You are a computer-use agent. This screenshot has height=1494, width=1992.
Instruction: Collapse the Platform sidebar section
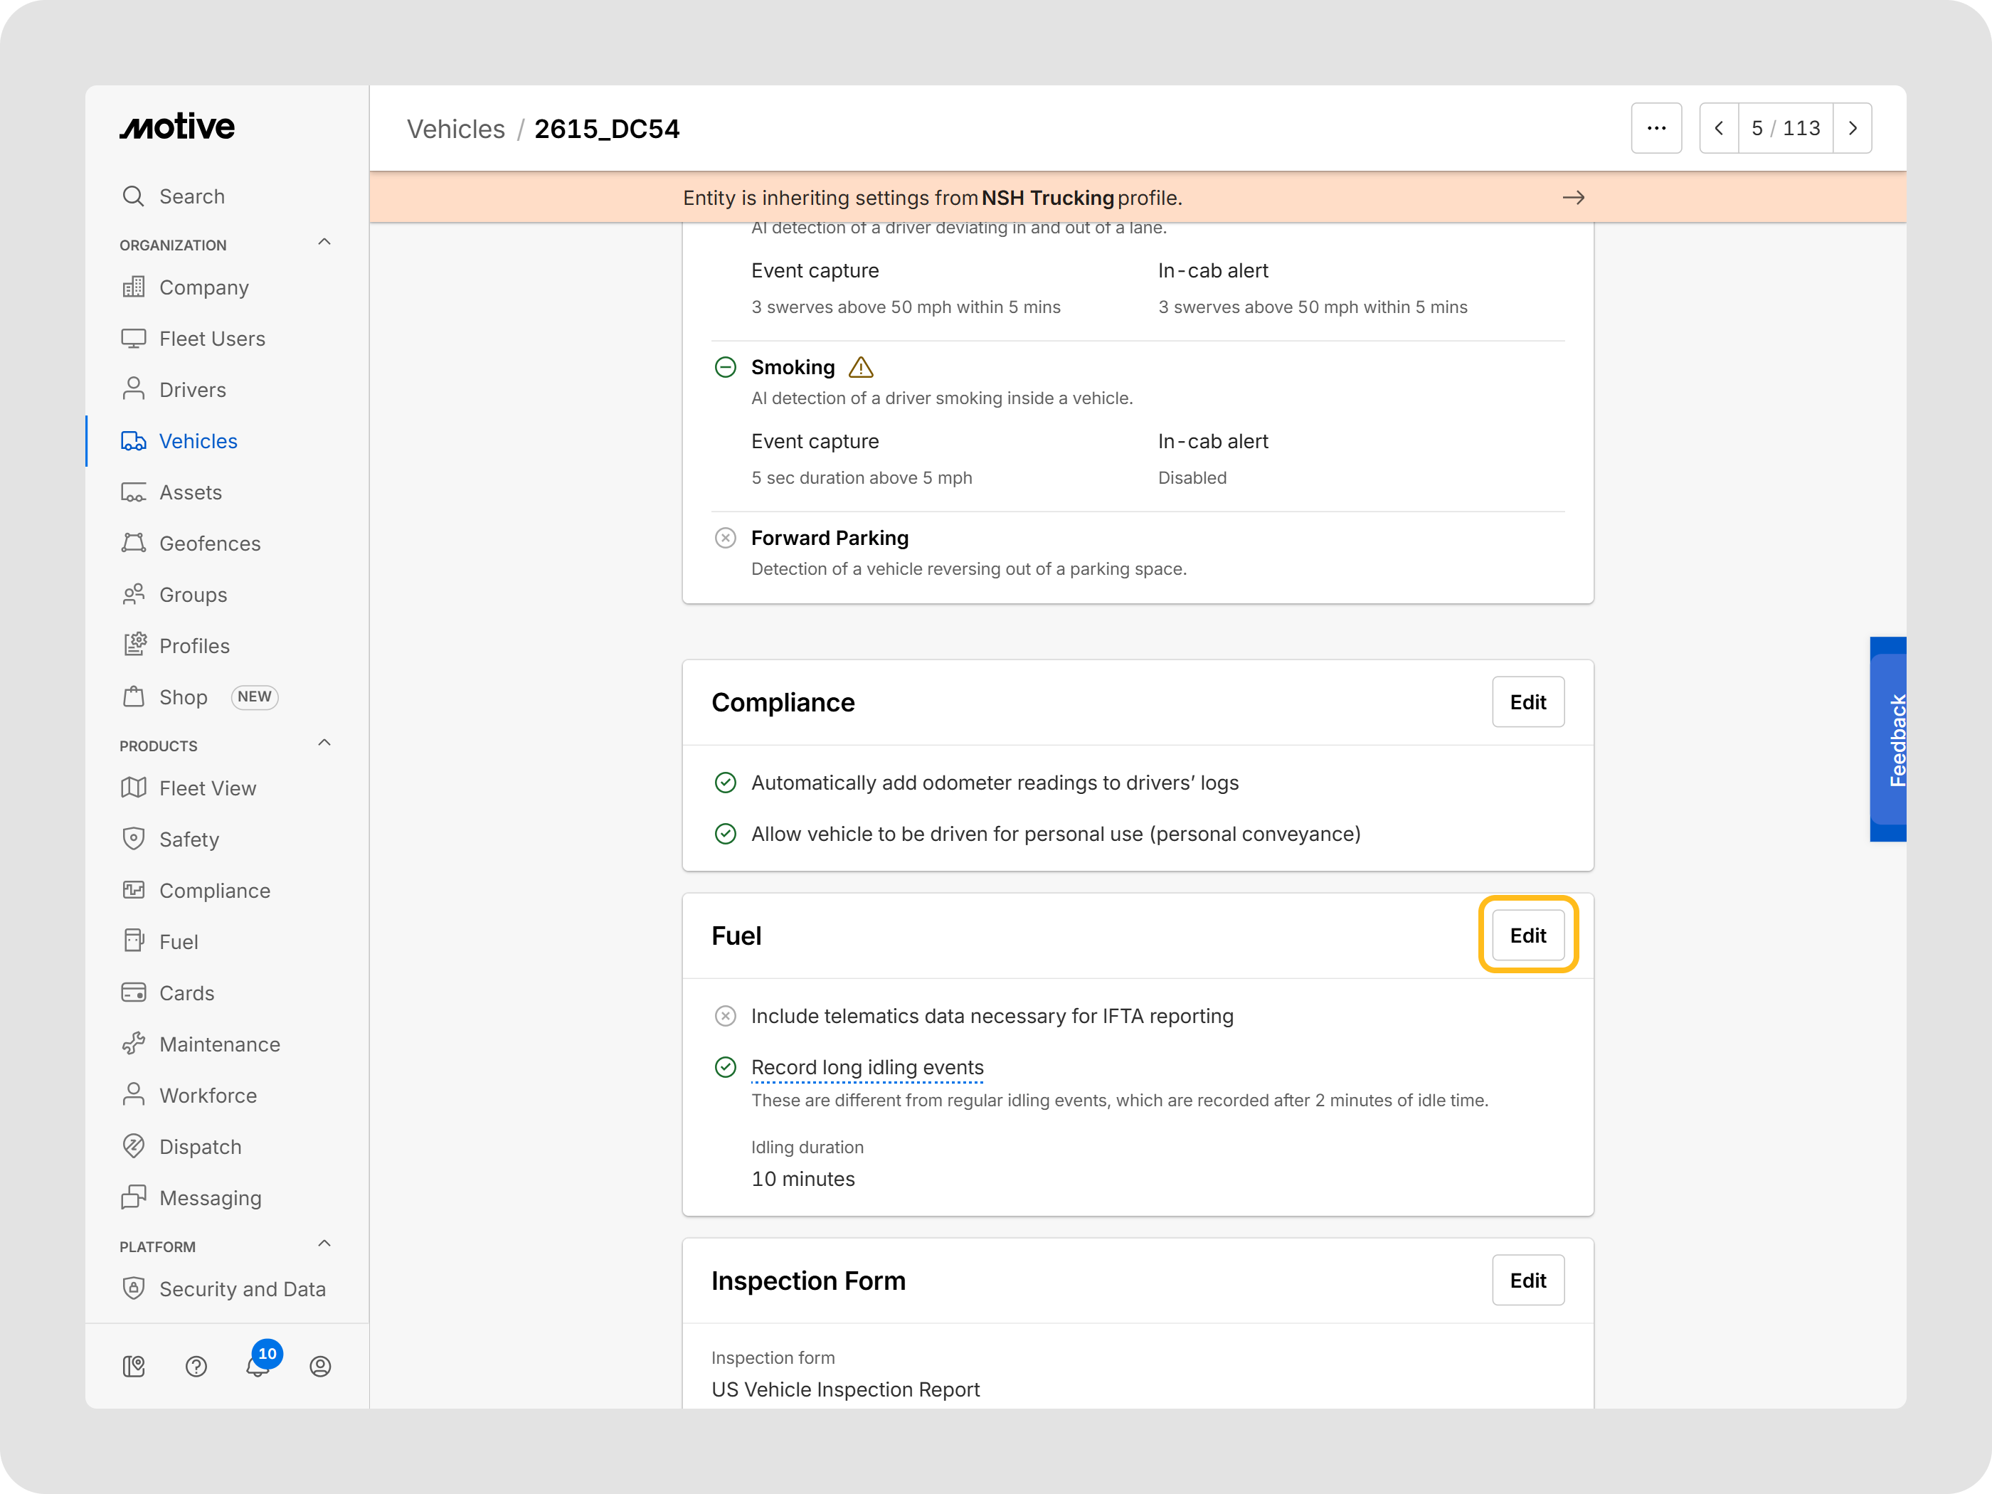click(x=324, y=1244)
